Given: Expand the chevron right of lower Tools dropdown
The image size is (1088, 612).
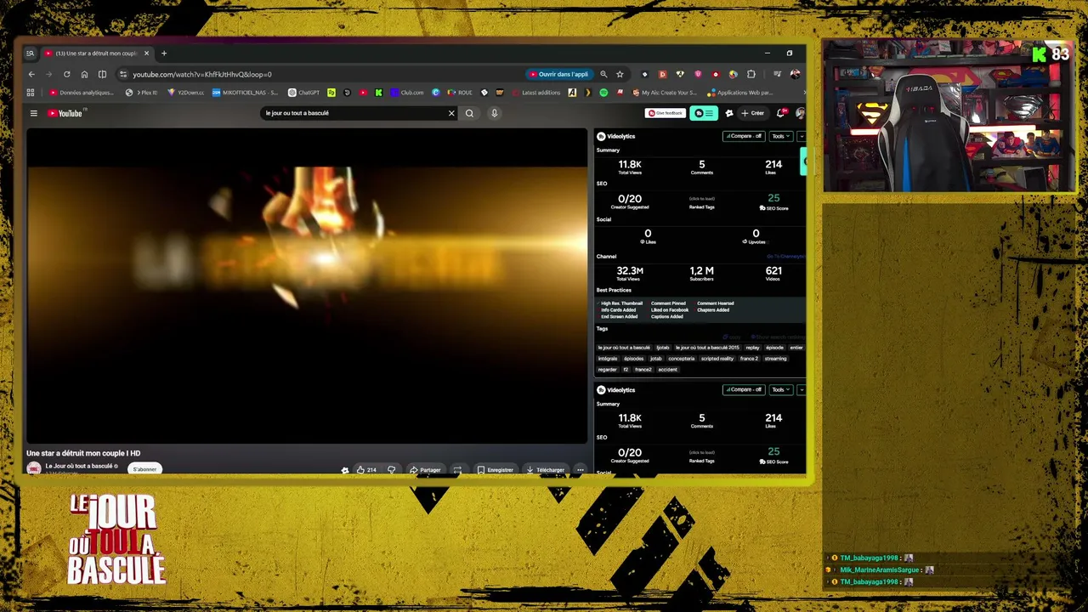Looking at the screenshot, I should tap(801, 390).
